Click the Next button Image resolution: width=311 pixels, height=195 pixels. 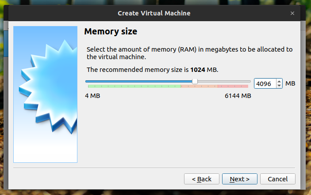tap(239, 179)
